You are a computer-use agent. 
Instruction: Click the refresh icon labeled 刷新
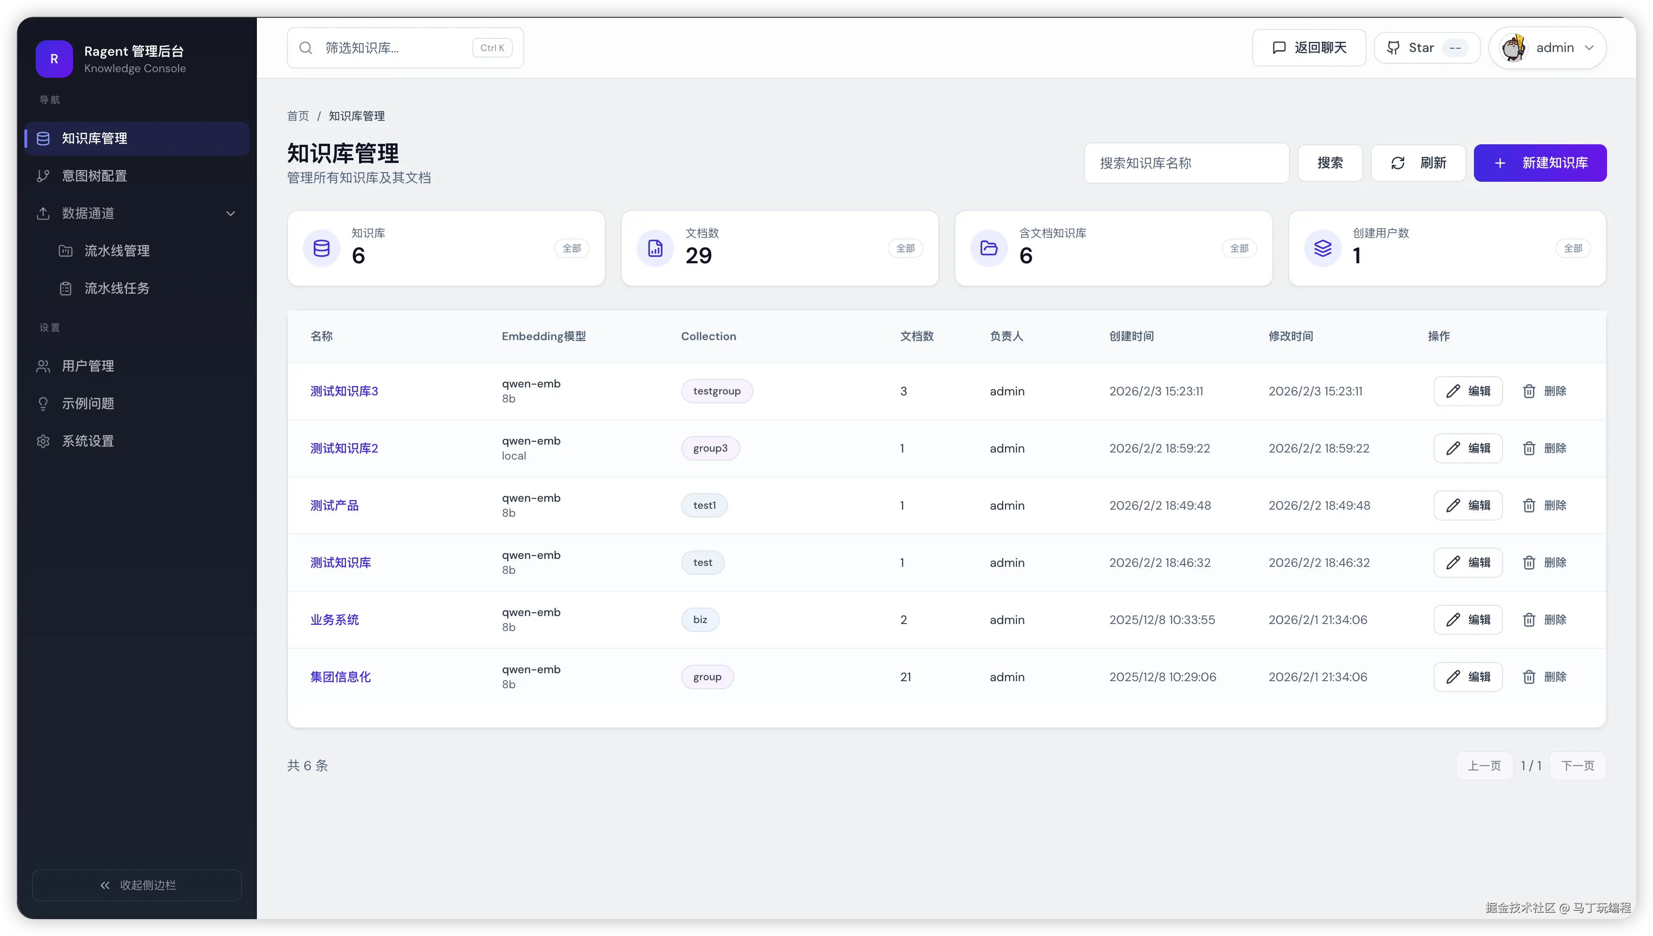coord(1398,163)
